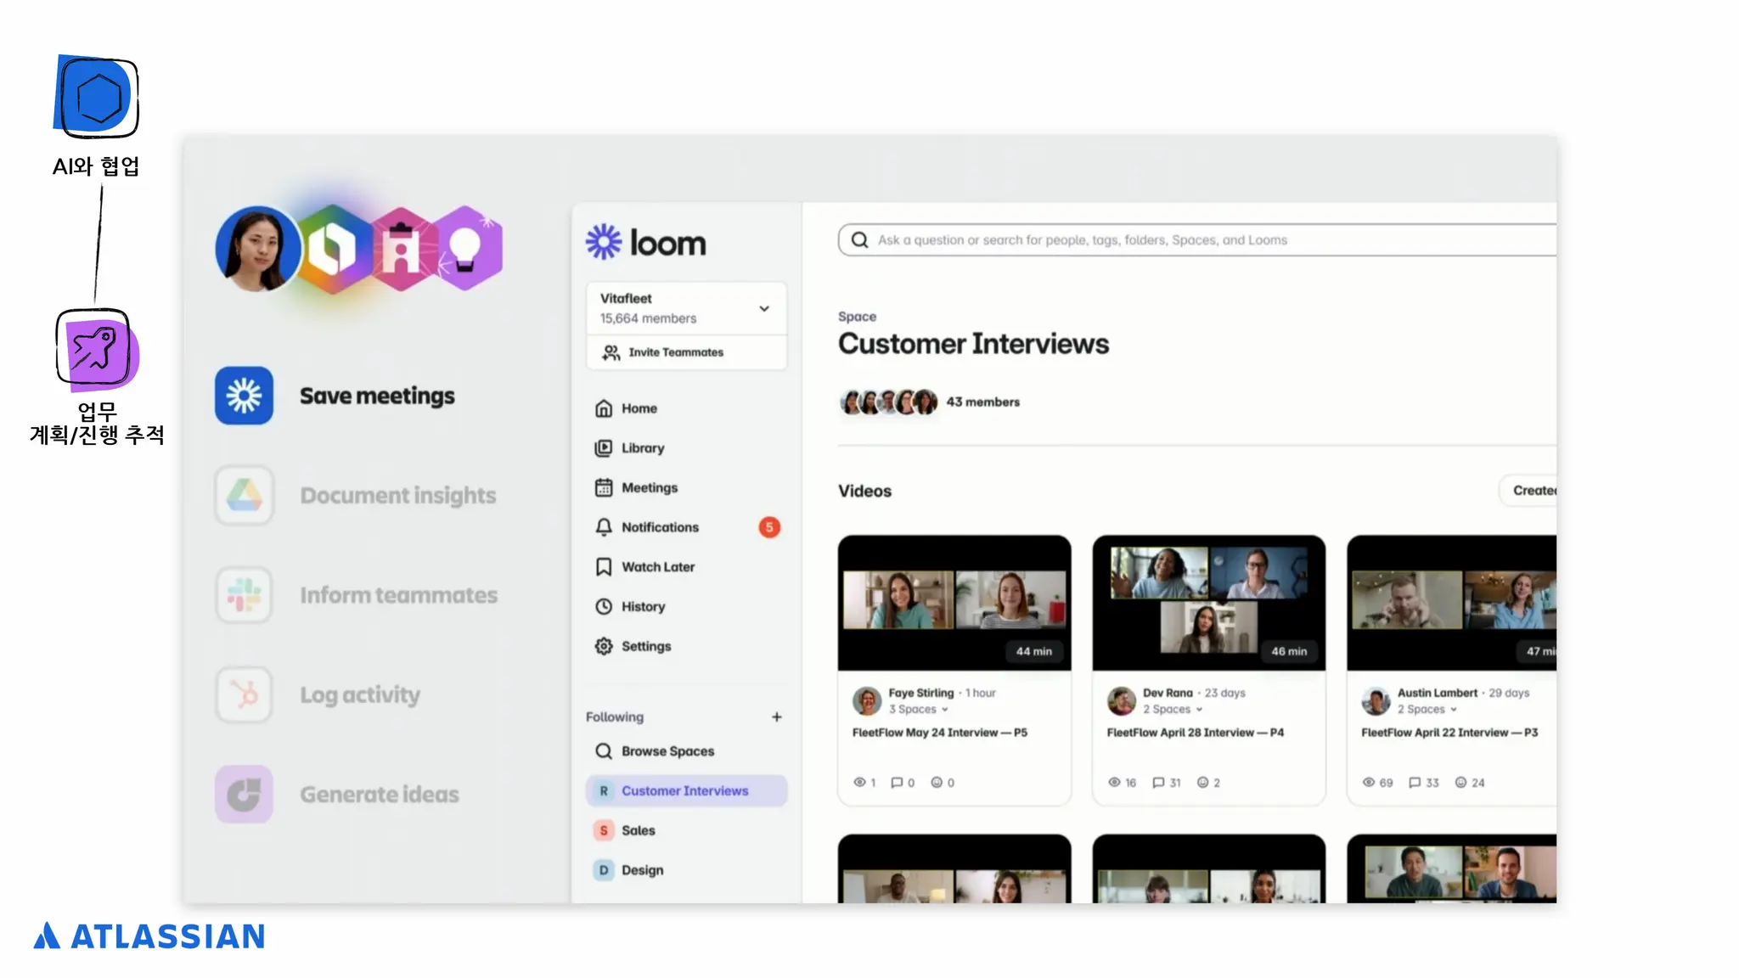Click the plus icon next to Following

click(776, 717)
